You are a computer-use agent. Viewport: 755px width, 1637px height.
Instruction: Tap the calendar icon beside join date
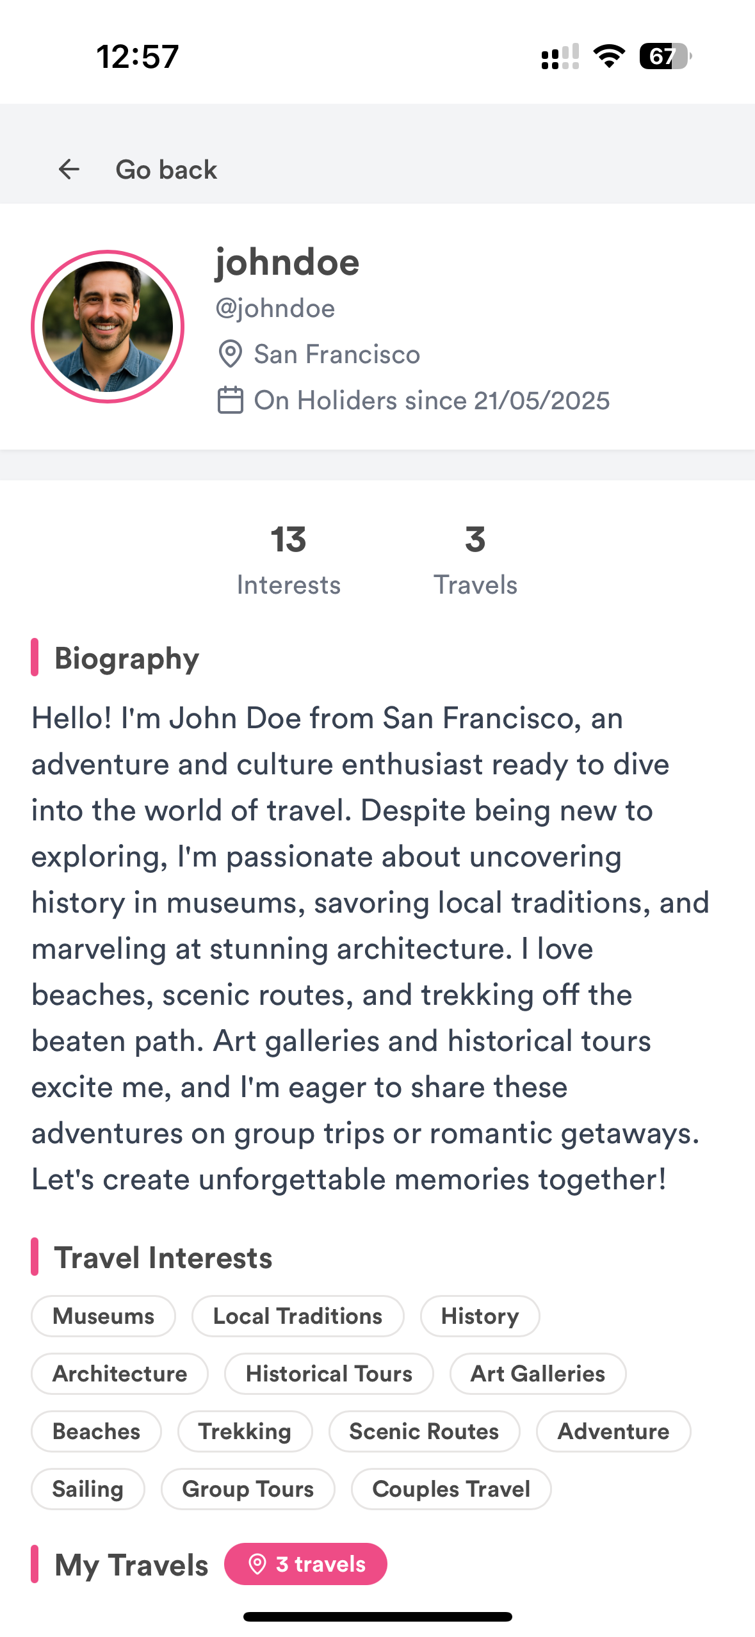click(230, 400)
